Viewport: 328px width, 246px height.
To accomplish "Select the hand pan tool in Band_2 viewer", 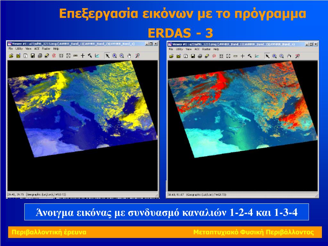I will pyautogui.click(x=129, y=56).
